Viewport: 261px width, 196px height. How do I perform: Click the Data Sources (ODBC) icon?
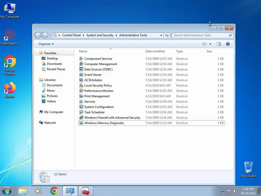[x=81, y=69]
